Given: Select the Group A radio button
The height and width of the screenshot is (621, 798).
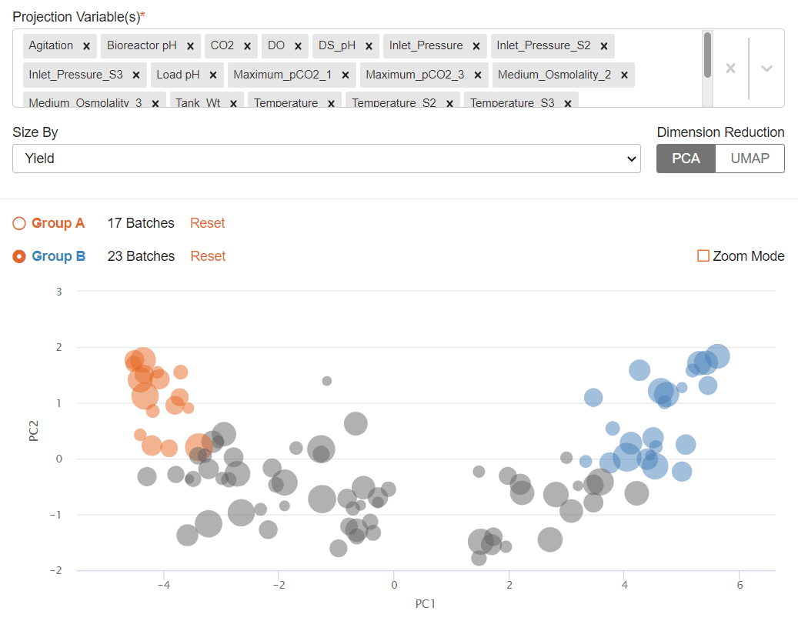Looking at the screenshot, I should click(19, 223).
